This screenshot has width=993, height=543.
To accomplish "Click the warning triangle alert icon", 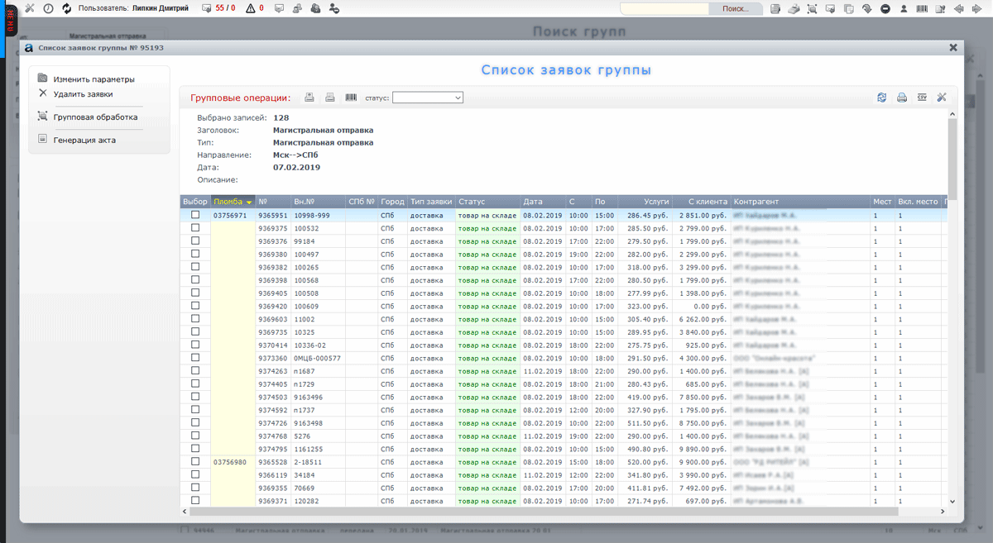I will coord(251,8).
